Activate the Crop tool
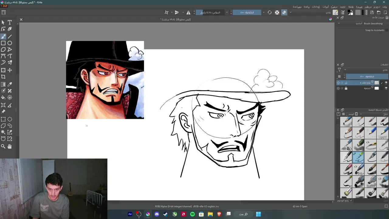 3,77
